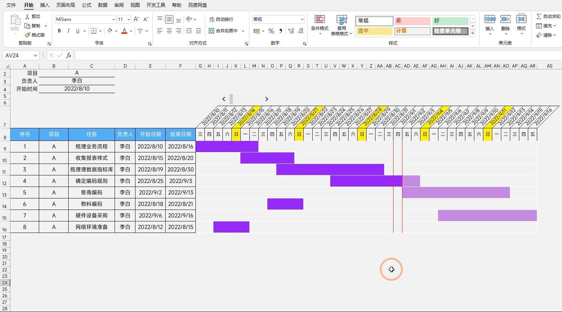Open 套用表格格式 table styles menu

coord(342,25)
